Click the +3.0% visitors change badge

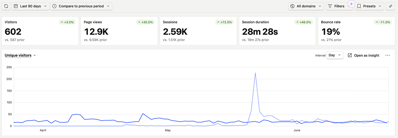click(67, 22)
